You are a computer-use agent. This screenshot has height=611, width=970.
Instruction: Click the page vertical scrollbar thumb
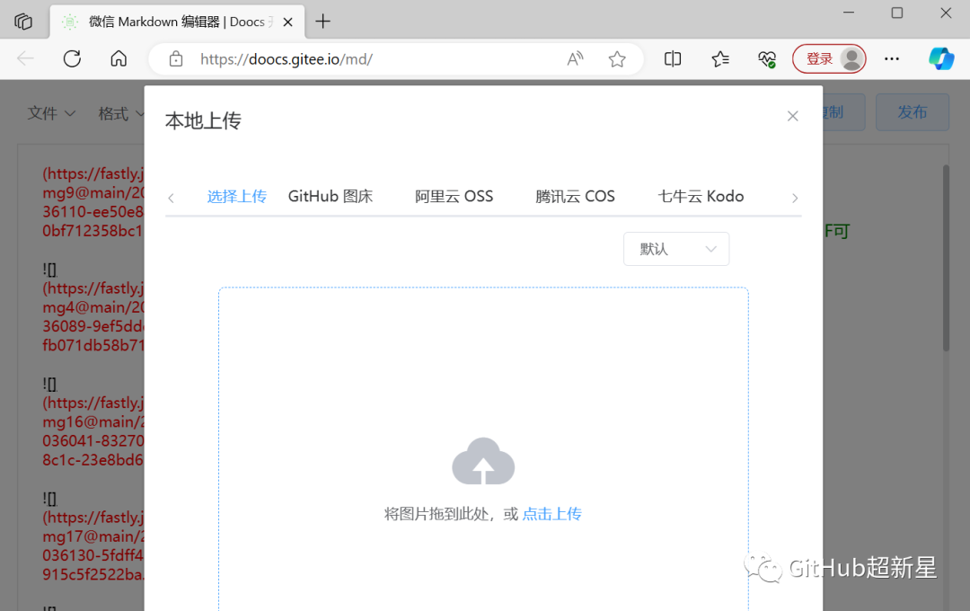click(946, 258)
